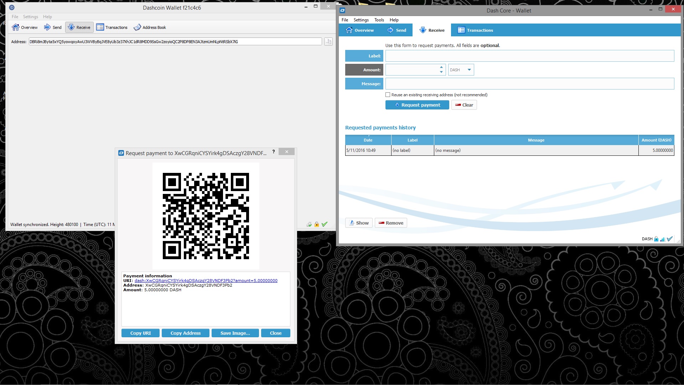Enable Reuse an existing receiving address checkbox
This screenshot has width=684, height=385.
coord(388,95)
